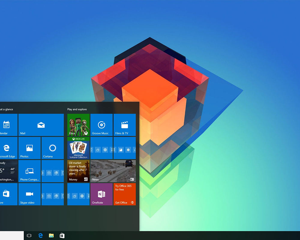
Task: Open the Cortana tile
Action: pyautogui.click(x=52, y=148)
